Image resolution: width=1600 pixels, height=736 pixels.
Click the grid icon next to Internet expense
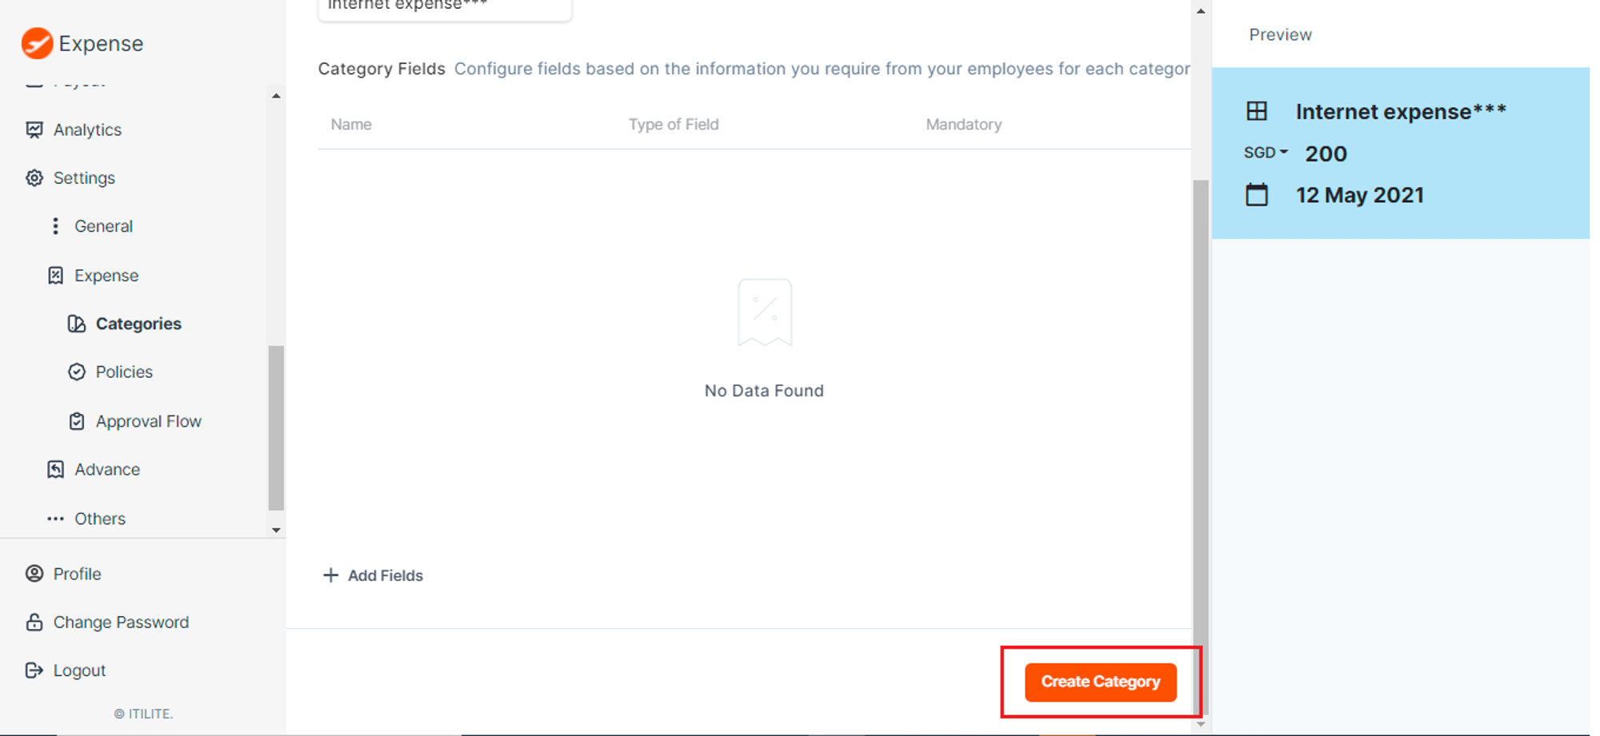click(1258, 111)
